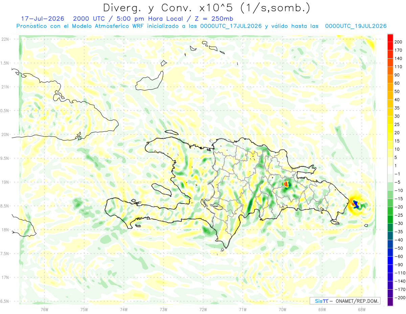Image resolution: width=406 pixels, height=314 pixels.
Task: Click the initialization time "0000UTC_17JUL2026"
Action: [231, 26]
